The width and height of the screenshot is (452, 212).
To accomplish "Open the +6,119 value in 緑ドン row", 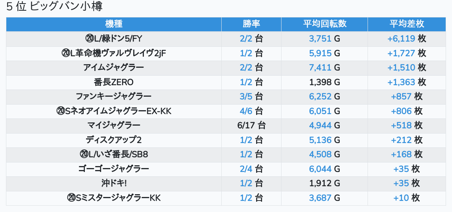I will pos(401,39).
